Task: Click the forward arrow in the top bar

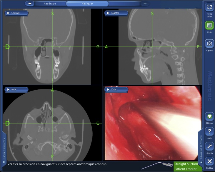Action: 144,4
